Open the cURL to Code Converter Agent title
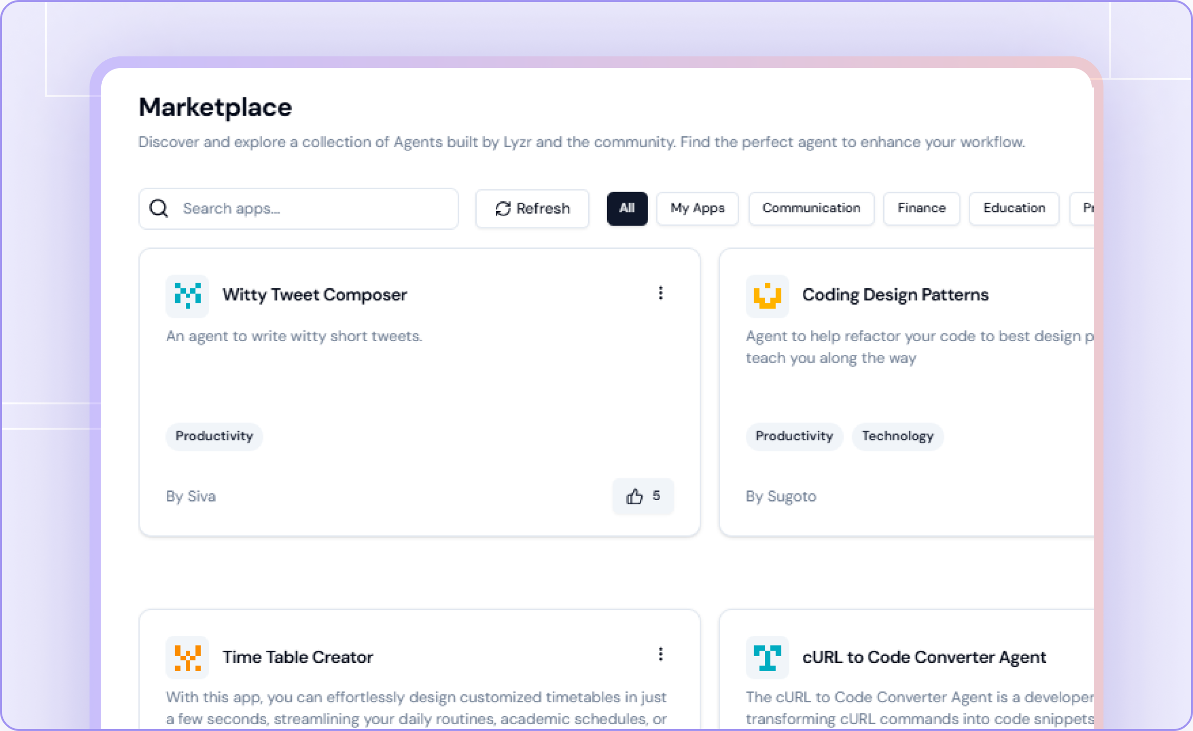Image resolution: width=1193 pixels, height=731 pixels. (x=923, y=657)
